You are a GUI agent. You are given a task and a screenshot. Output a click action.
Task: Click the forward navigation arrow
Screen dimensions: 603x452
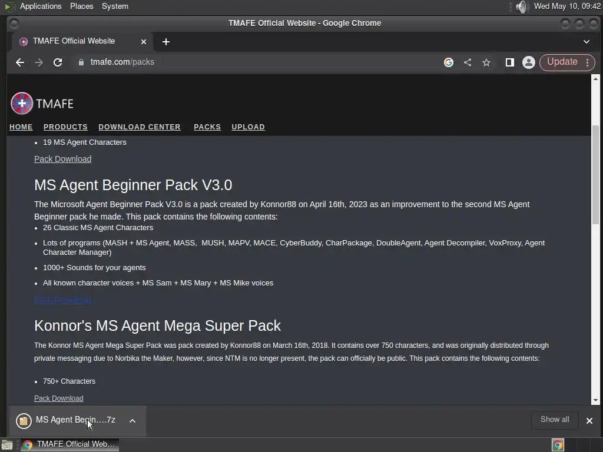(39, 62)
